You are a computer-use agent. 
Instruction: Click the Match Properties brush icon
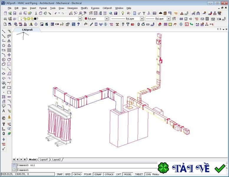click(50, 13)
